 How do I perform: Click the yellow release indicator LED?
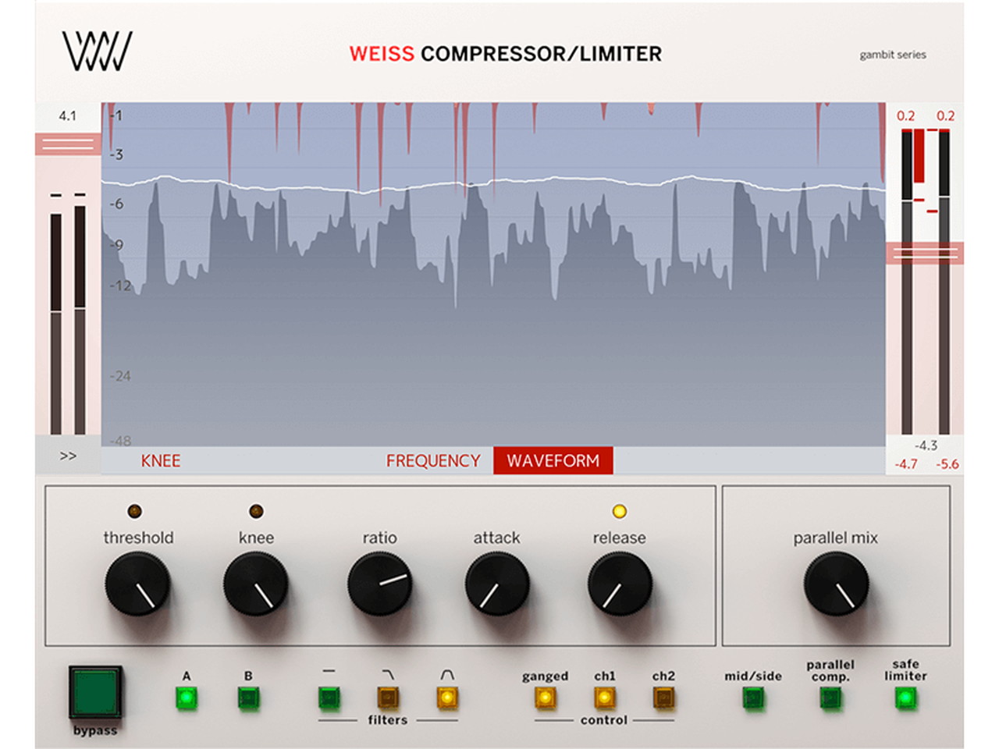point(619,511)
